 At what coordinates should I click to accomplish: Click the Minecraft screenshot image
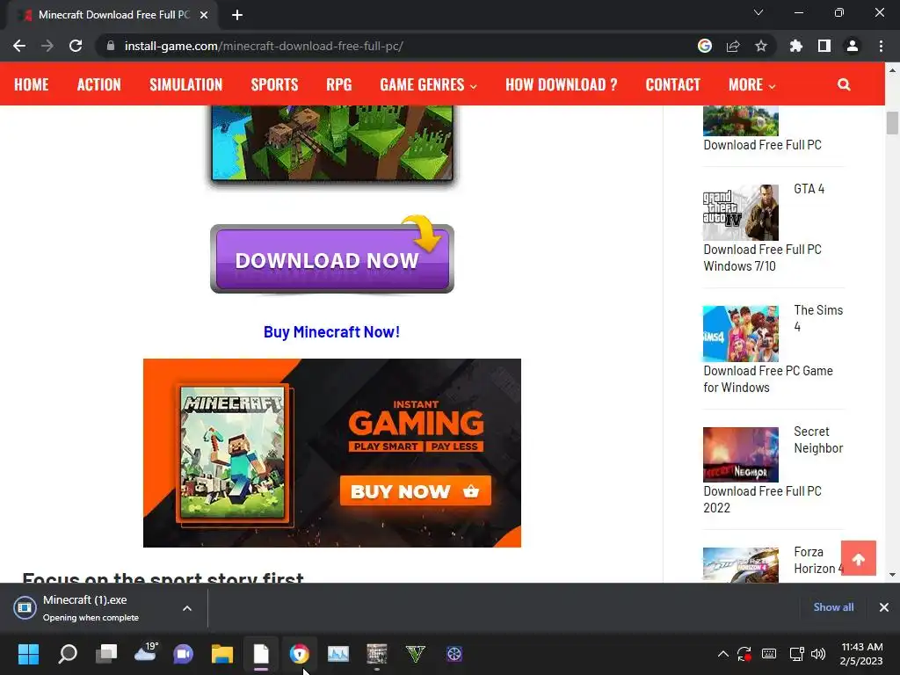tap(331, 142)
